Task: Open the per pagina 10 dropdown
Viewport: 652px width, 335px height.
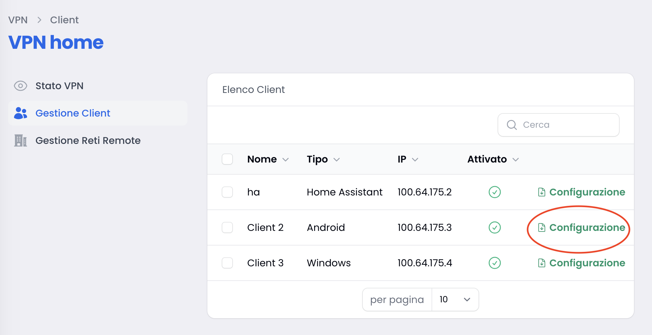Action: click(x=455, y=300)
